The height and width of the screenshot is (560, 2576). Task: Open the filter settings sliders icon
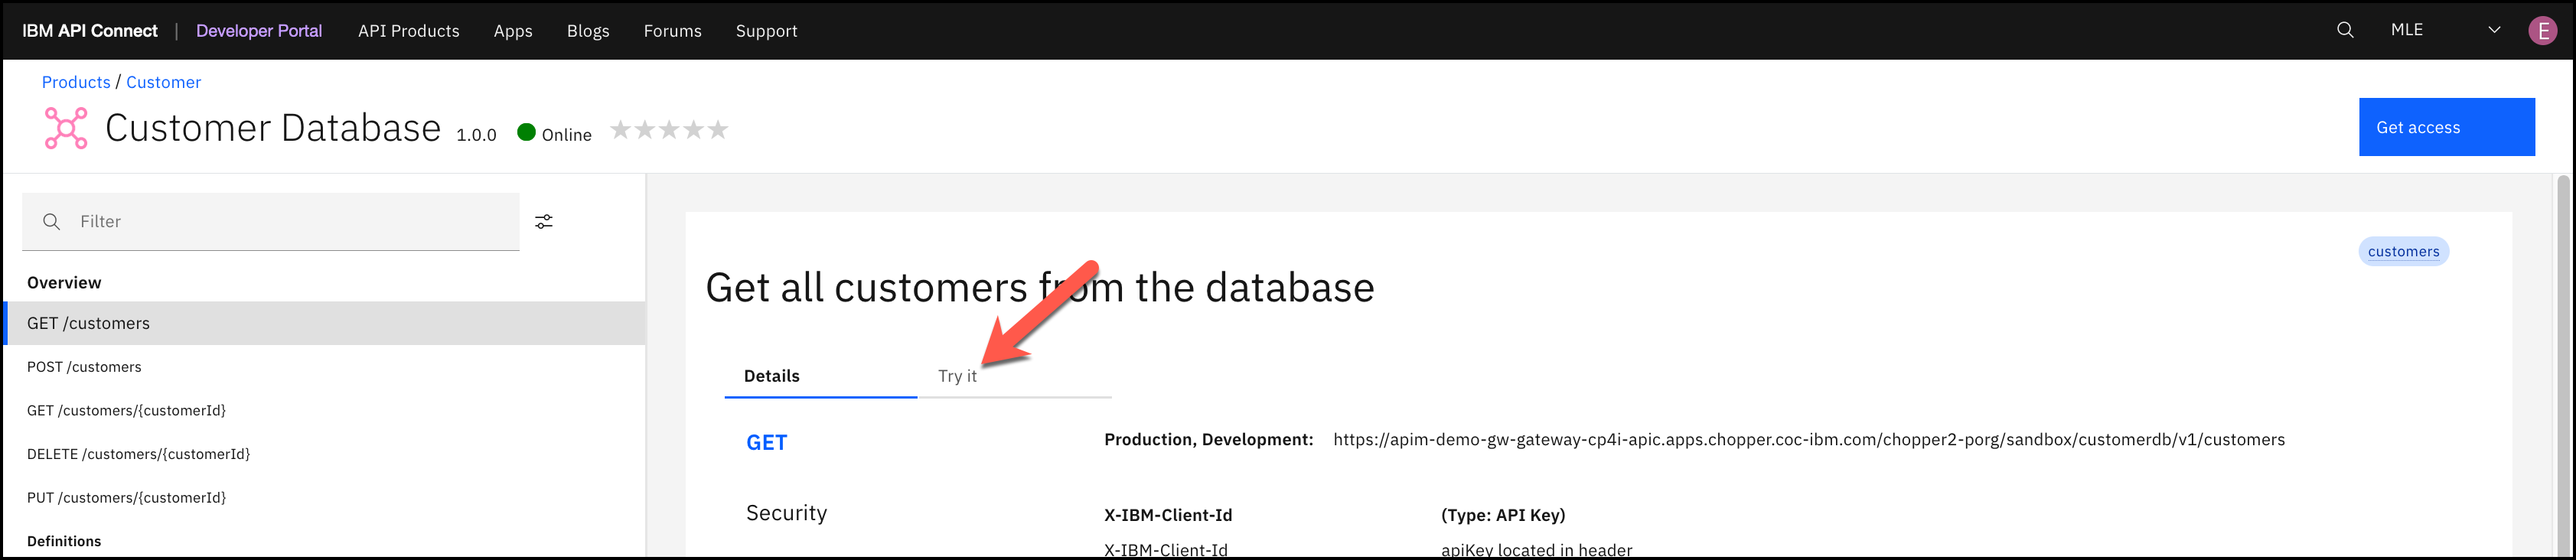(544, 222)
